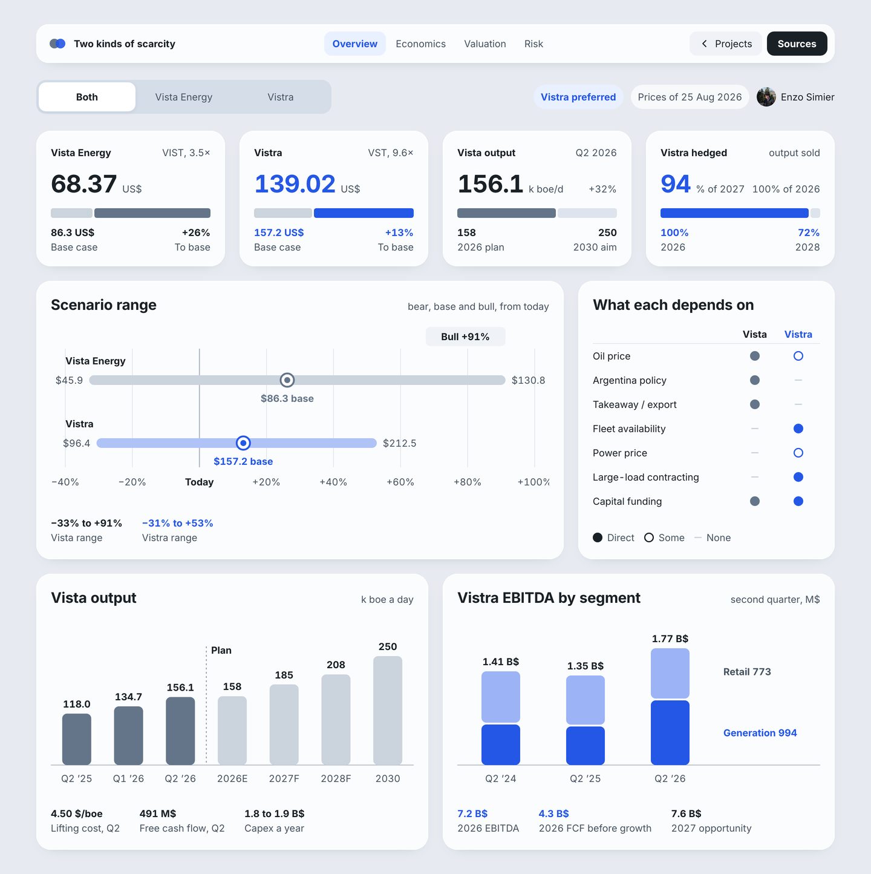Click the Direct legend dot
Viewport: 871px width, 874px height.
coord(598,537)
